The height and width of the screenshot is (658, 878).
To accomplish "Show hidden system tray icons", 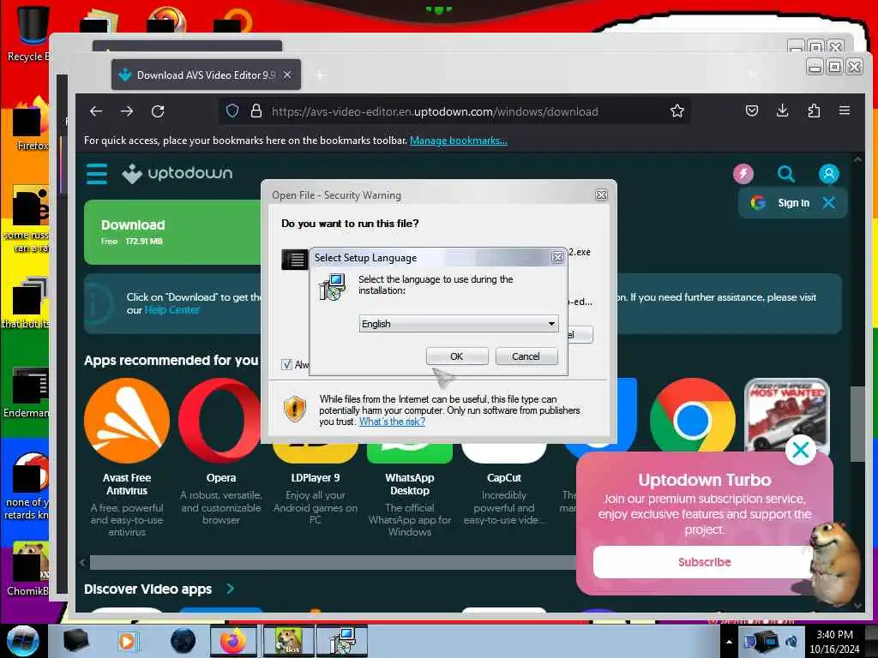I will [729, 642].
